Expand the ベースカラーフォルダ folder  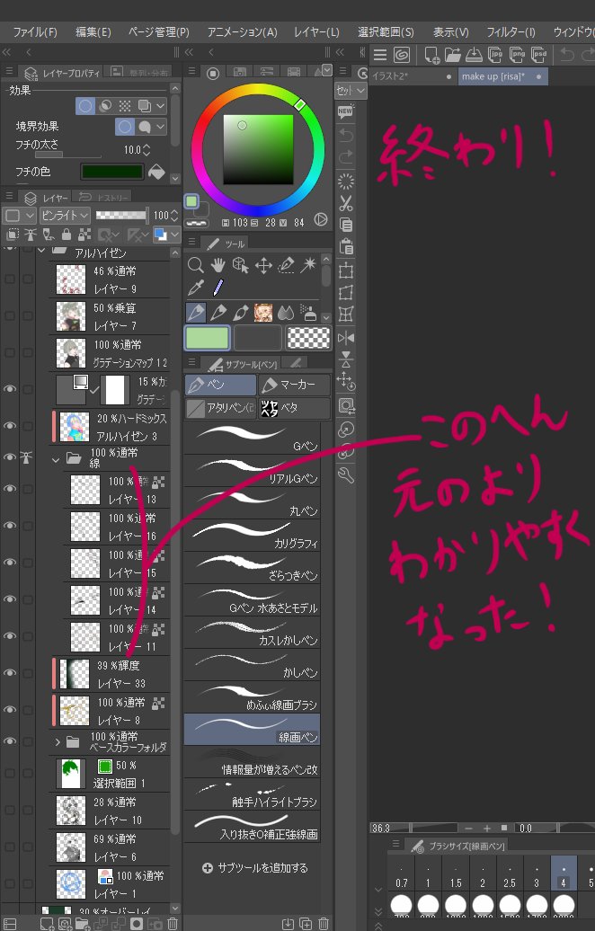[58, 741]
